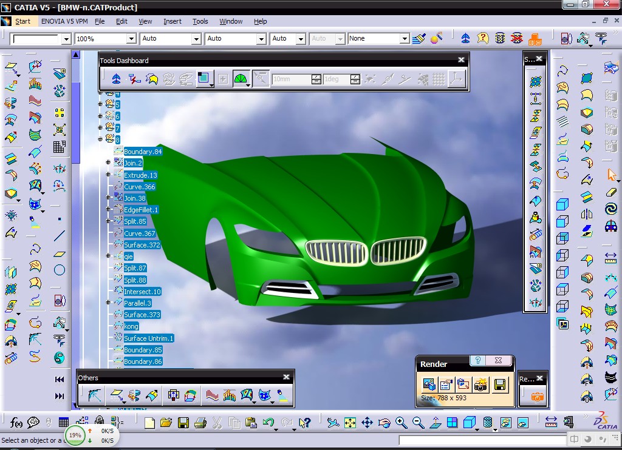Open the File menu

click(100, 21)
